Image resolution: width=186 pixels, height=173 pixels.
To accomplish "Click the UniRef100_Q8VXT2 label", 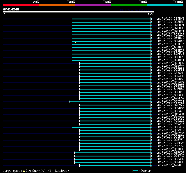I will coord(170,130).
